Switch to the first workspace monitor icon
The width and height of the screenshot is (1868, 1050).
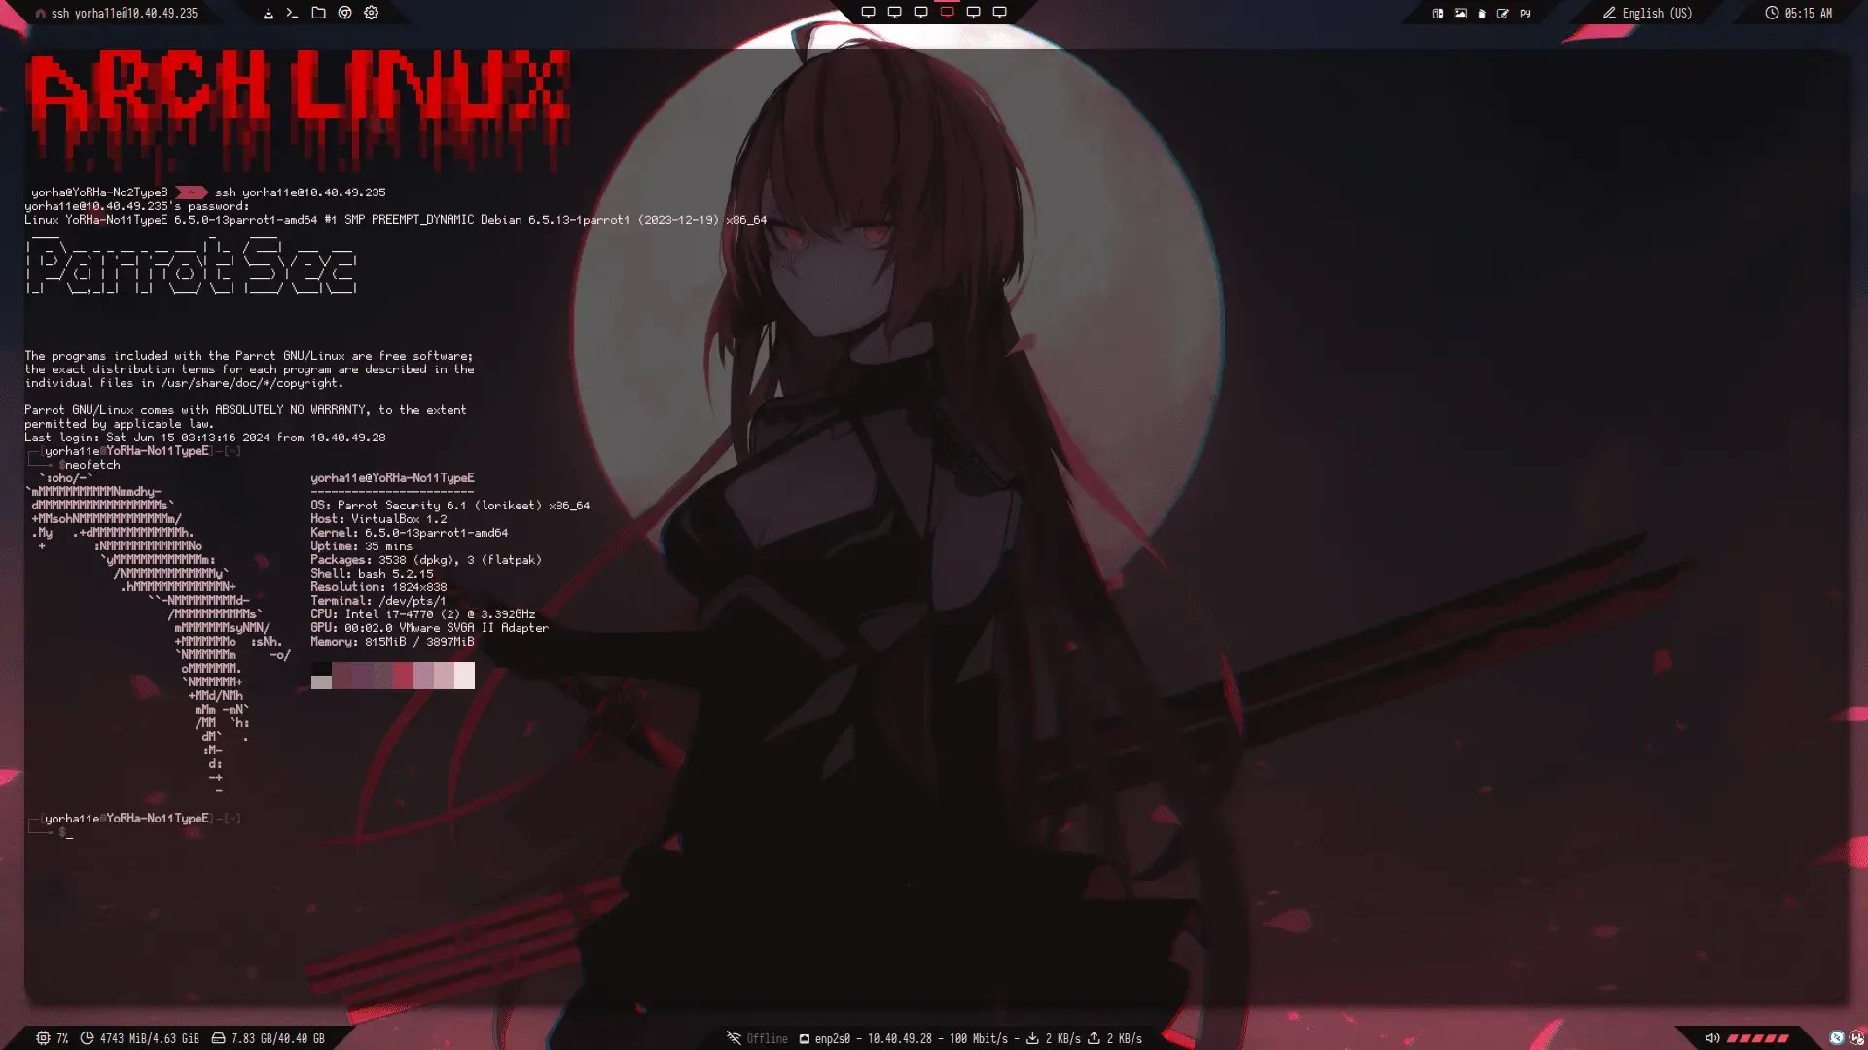pyautogui.click(x=868, y=13)
